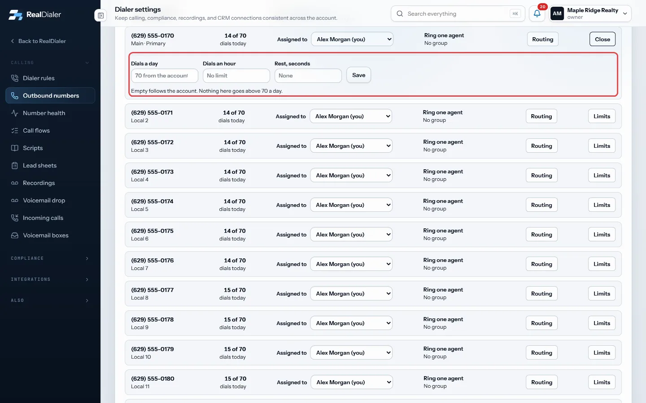Collapse the sidebar panel toggle icon
The width and height of the screenshot is (646, 403).
point(101,16)
